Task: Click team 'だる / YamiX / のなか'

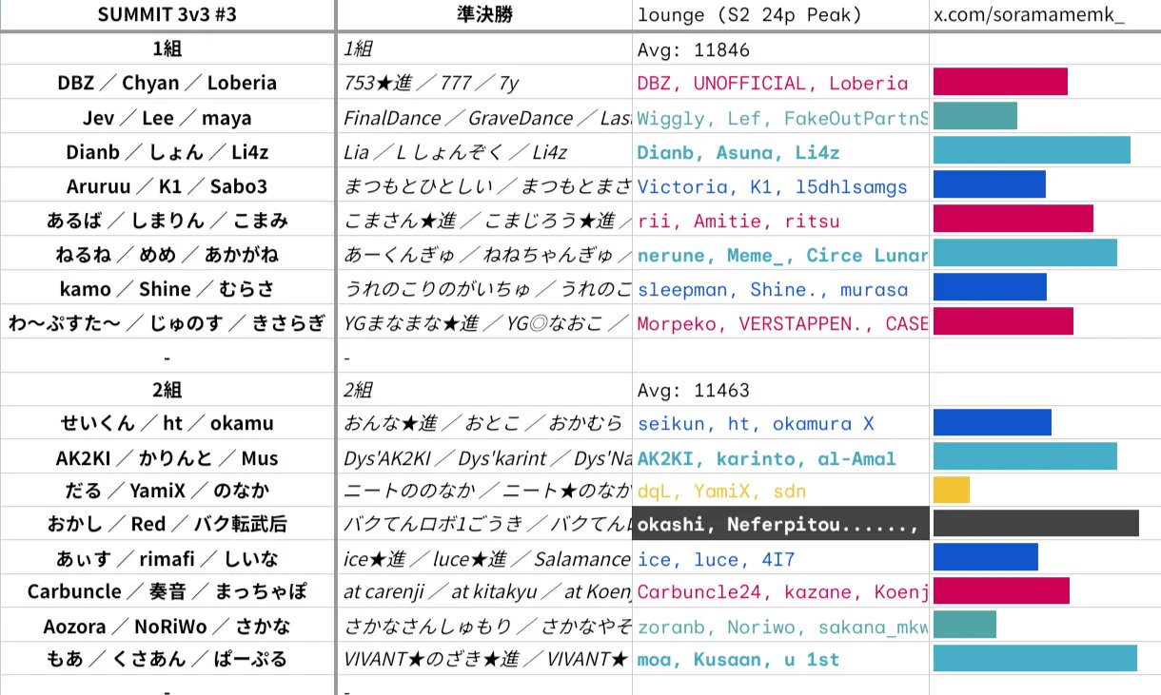Action: pyautogui.click(x=167, y=491)
